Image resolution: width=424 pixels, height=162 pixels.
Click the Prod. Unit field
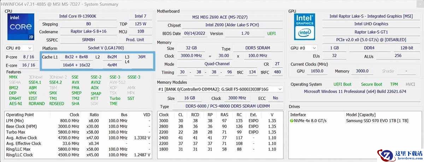pyautogui.click(x=135, y=40)
